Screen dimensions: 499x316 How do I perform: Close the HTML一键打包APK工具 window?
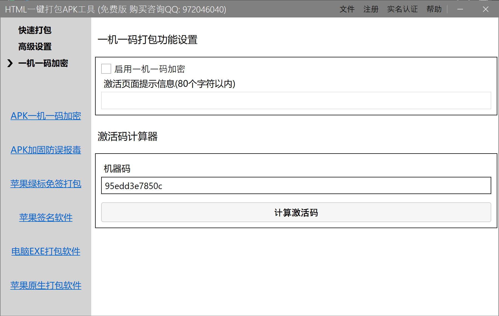(x=485, y=9)
